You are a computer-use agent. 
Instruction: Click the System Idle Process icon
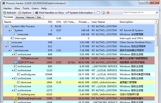point(9,26)
